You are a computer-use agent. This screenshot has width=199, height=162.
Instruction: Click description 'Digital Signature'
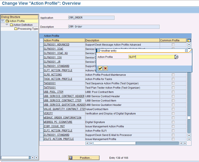point(95,122)
